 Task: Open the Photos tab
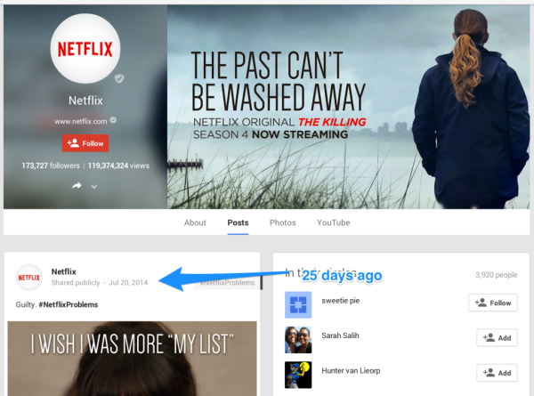tap(283, 222)
